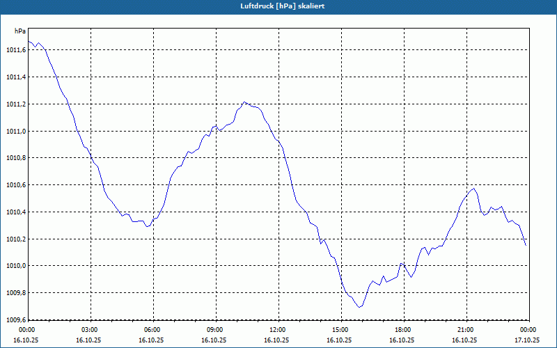The height and width of the screenshot is (348, 557).
Task: Select the 1010,2 y-axis label
Action: pos(16,239)
